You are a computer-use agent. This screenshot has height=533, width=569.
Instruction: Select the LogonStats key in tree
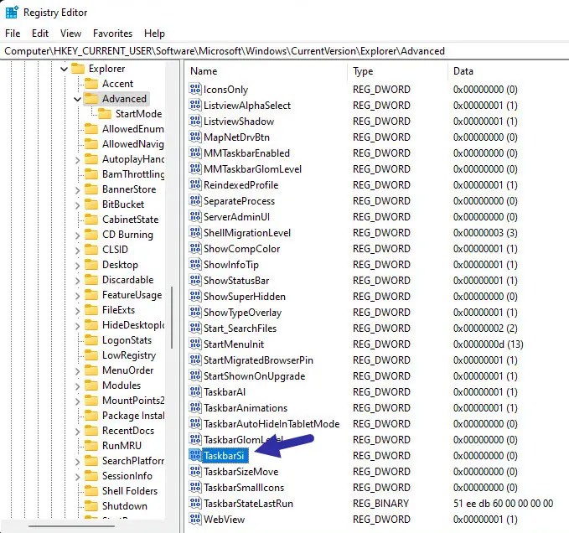click(127, 340)
